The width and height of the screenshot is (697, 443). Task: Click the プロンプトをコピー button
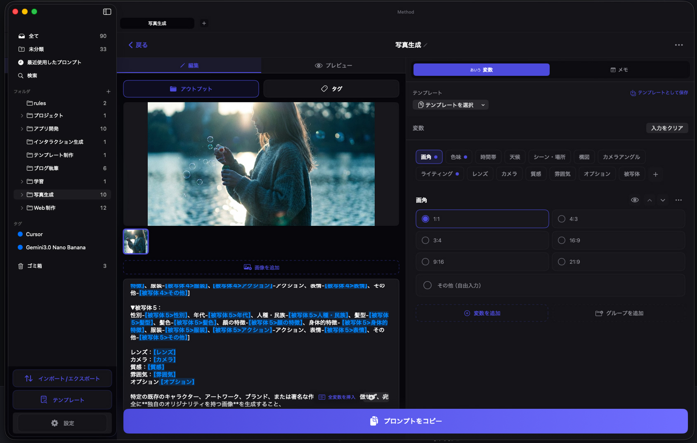point(405,421)
